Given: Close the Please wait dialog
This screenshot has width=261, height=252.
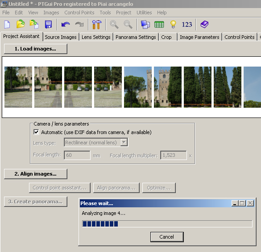Looking at the screenshot, I should 250,203.
